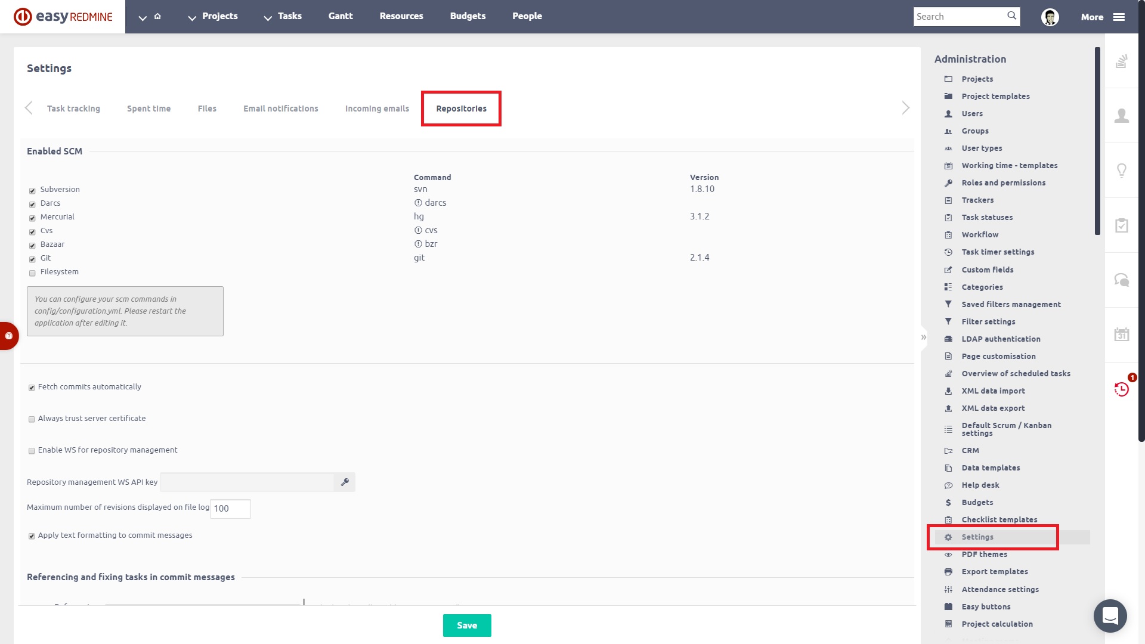Collapse the Administration sidebar with the chevron
Image resolution: width=1145 pixels, height=644 pixels.
click(923, 337)
